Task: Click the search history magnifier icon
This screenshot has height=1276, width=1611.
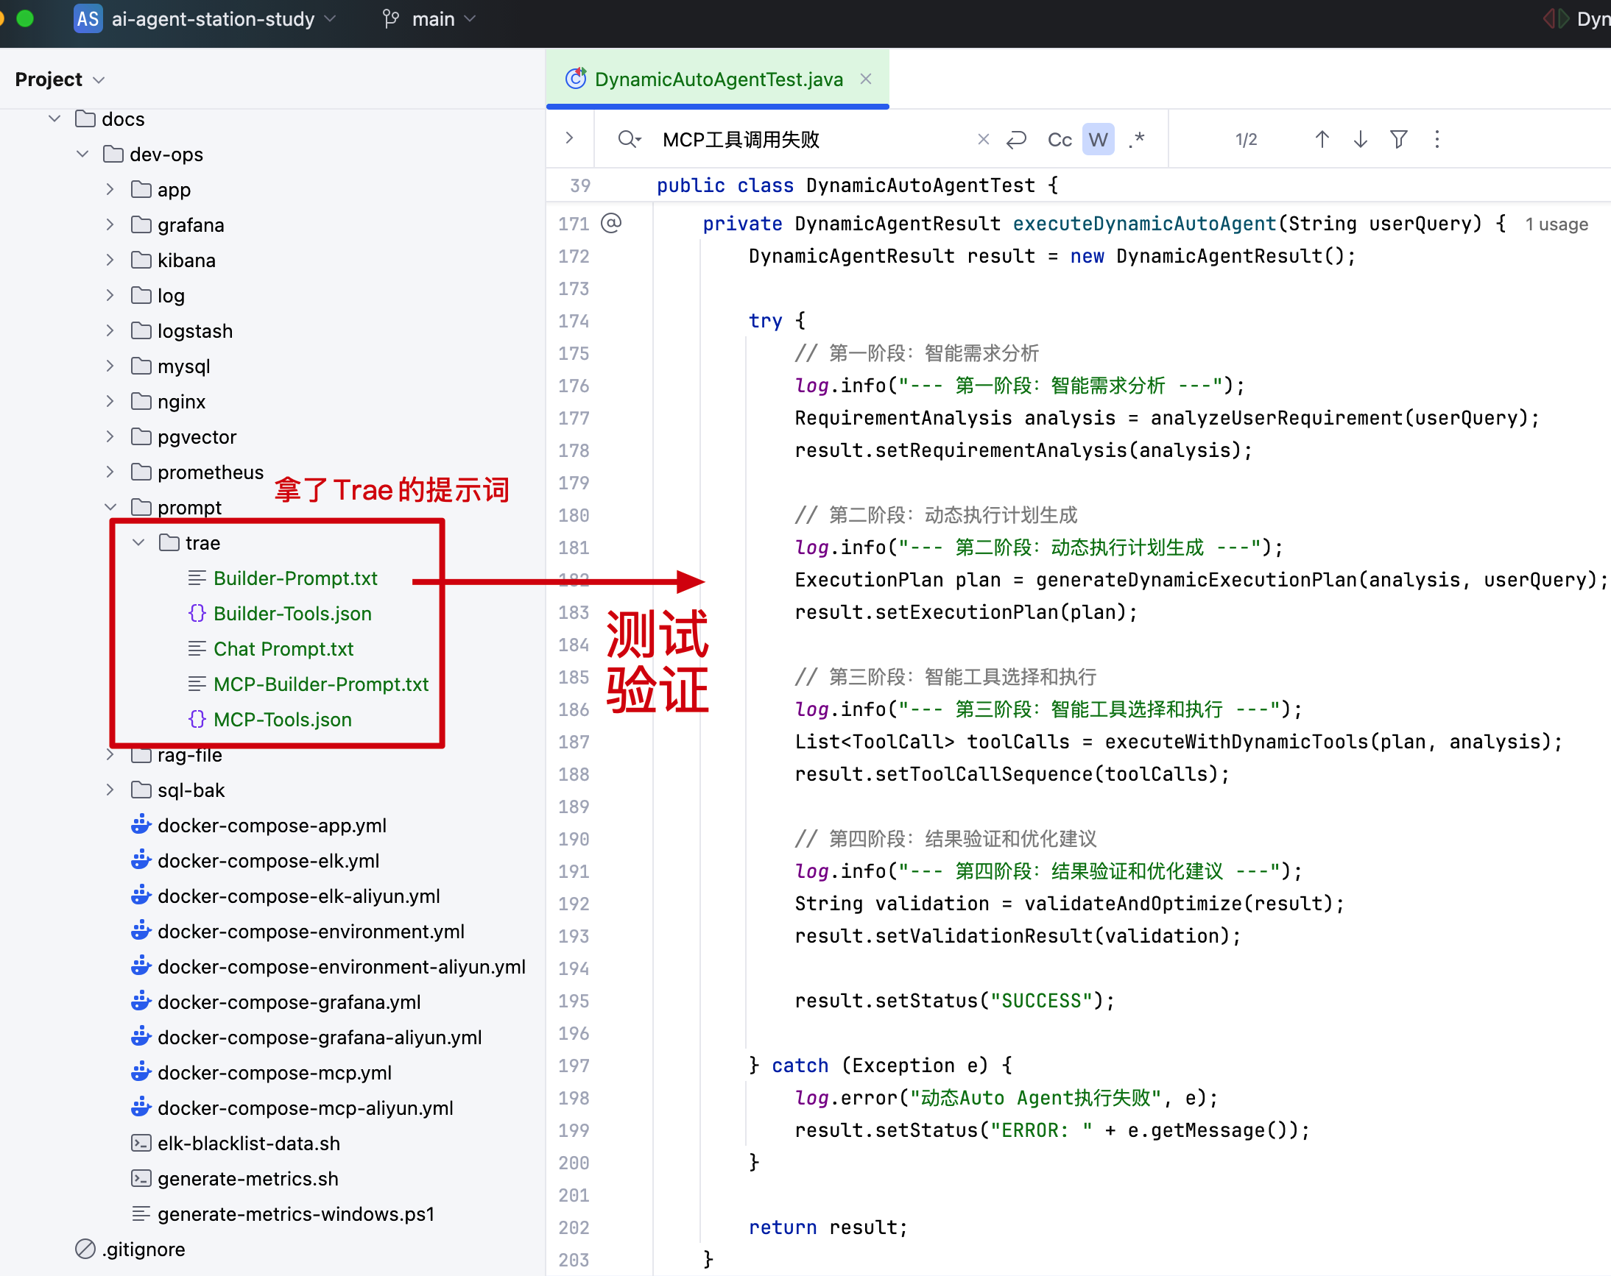Action: pyautogui.click(x=628, y=140)
